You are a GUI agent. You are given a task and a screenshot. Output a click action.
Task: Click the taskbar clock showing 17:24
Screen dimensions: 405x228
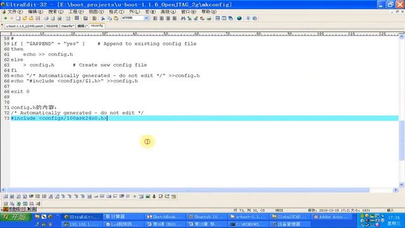pyautogui.click(x=394, y=218)
